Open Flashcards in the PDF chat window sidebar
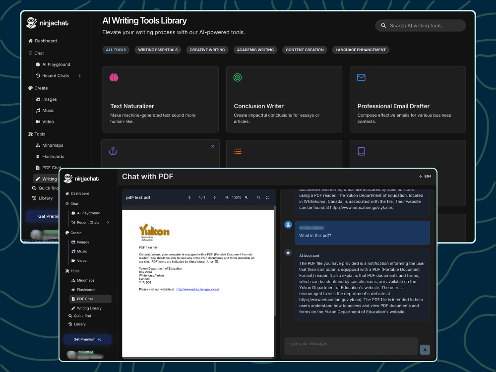 83,290
